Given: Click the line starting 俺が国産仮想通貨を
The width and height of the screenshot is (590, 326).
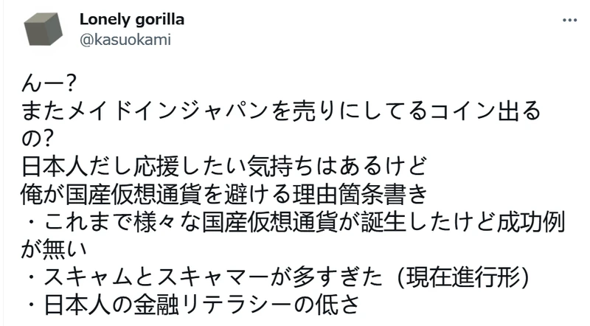Looking at the screenshot, I should coord(224,195).
